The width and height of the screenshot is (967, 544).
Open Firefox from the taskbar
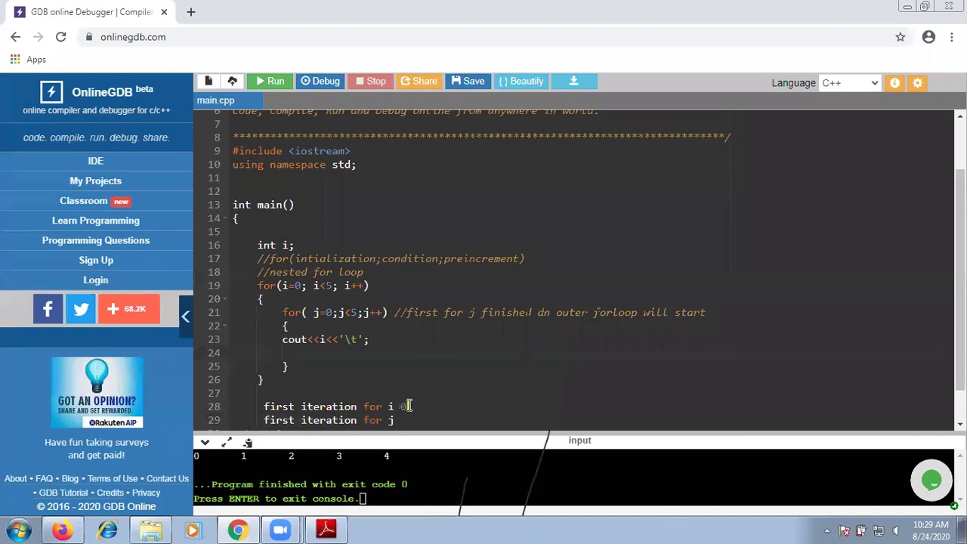coord(62,530)
